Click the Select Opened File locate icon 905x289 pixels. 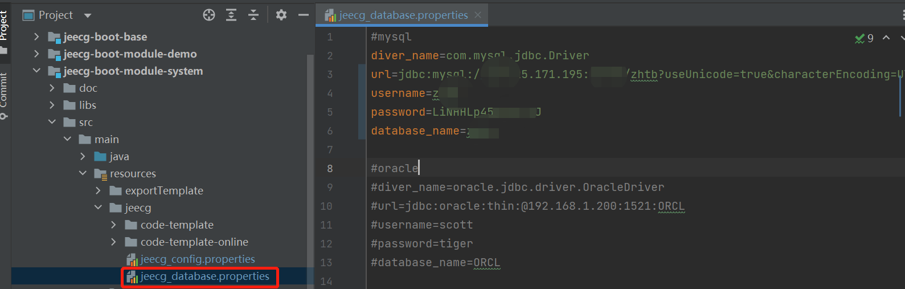click(209, 15)
